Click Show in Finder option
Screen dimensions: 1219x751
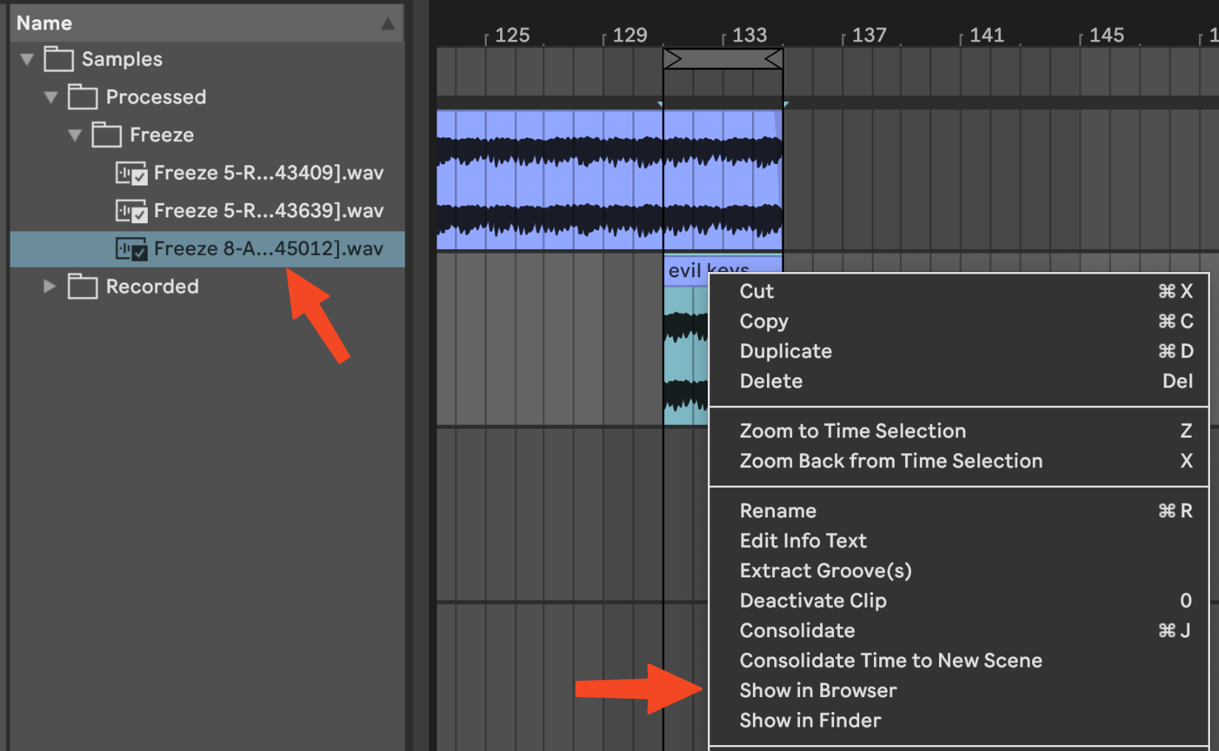tap(810, 721)
